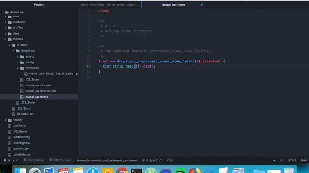The width and height of the screenshot is (309, 173).
Task: Open the PHP Debug panel
Action: (x=33, y=160)
